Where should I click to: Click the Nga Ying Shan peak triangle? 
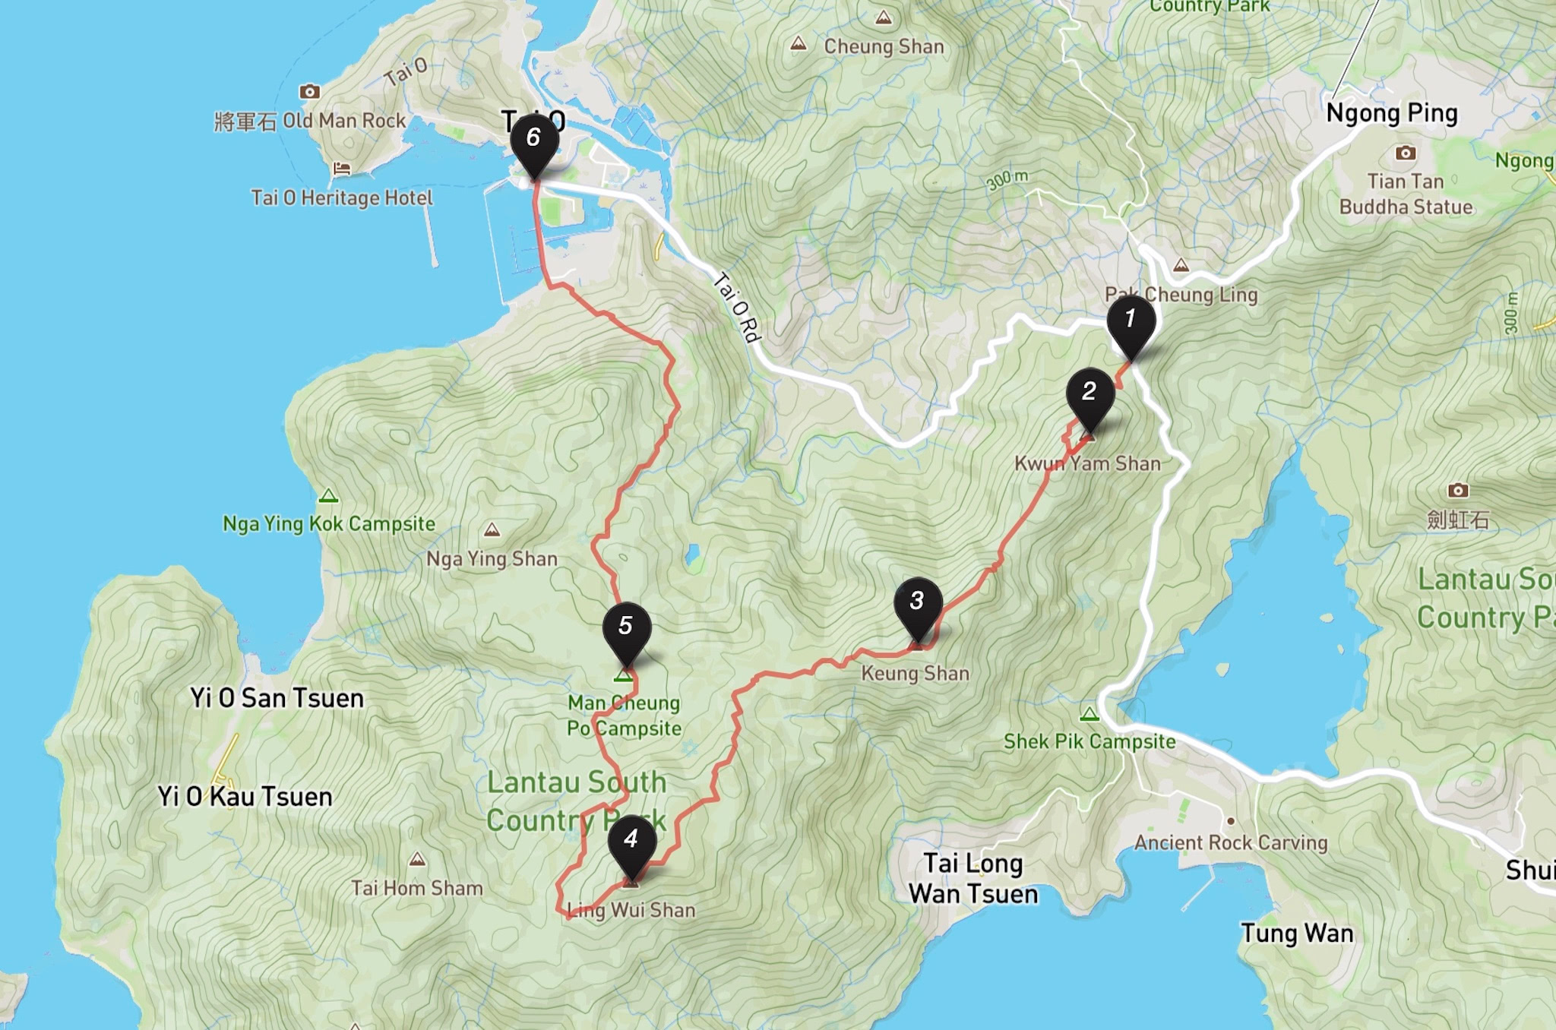click(492, 529)
